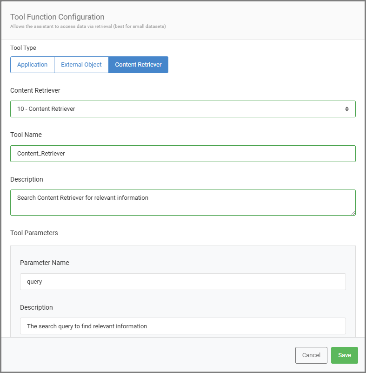Viewport: 366px width, 373px height.
Task: Click the 'Tool Function Configuration' dialog title
Action: [57, 17]
